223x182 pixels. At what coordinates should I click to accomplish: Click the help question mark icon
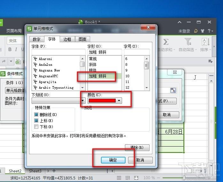tap(209, 31)
